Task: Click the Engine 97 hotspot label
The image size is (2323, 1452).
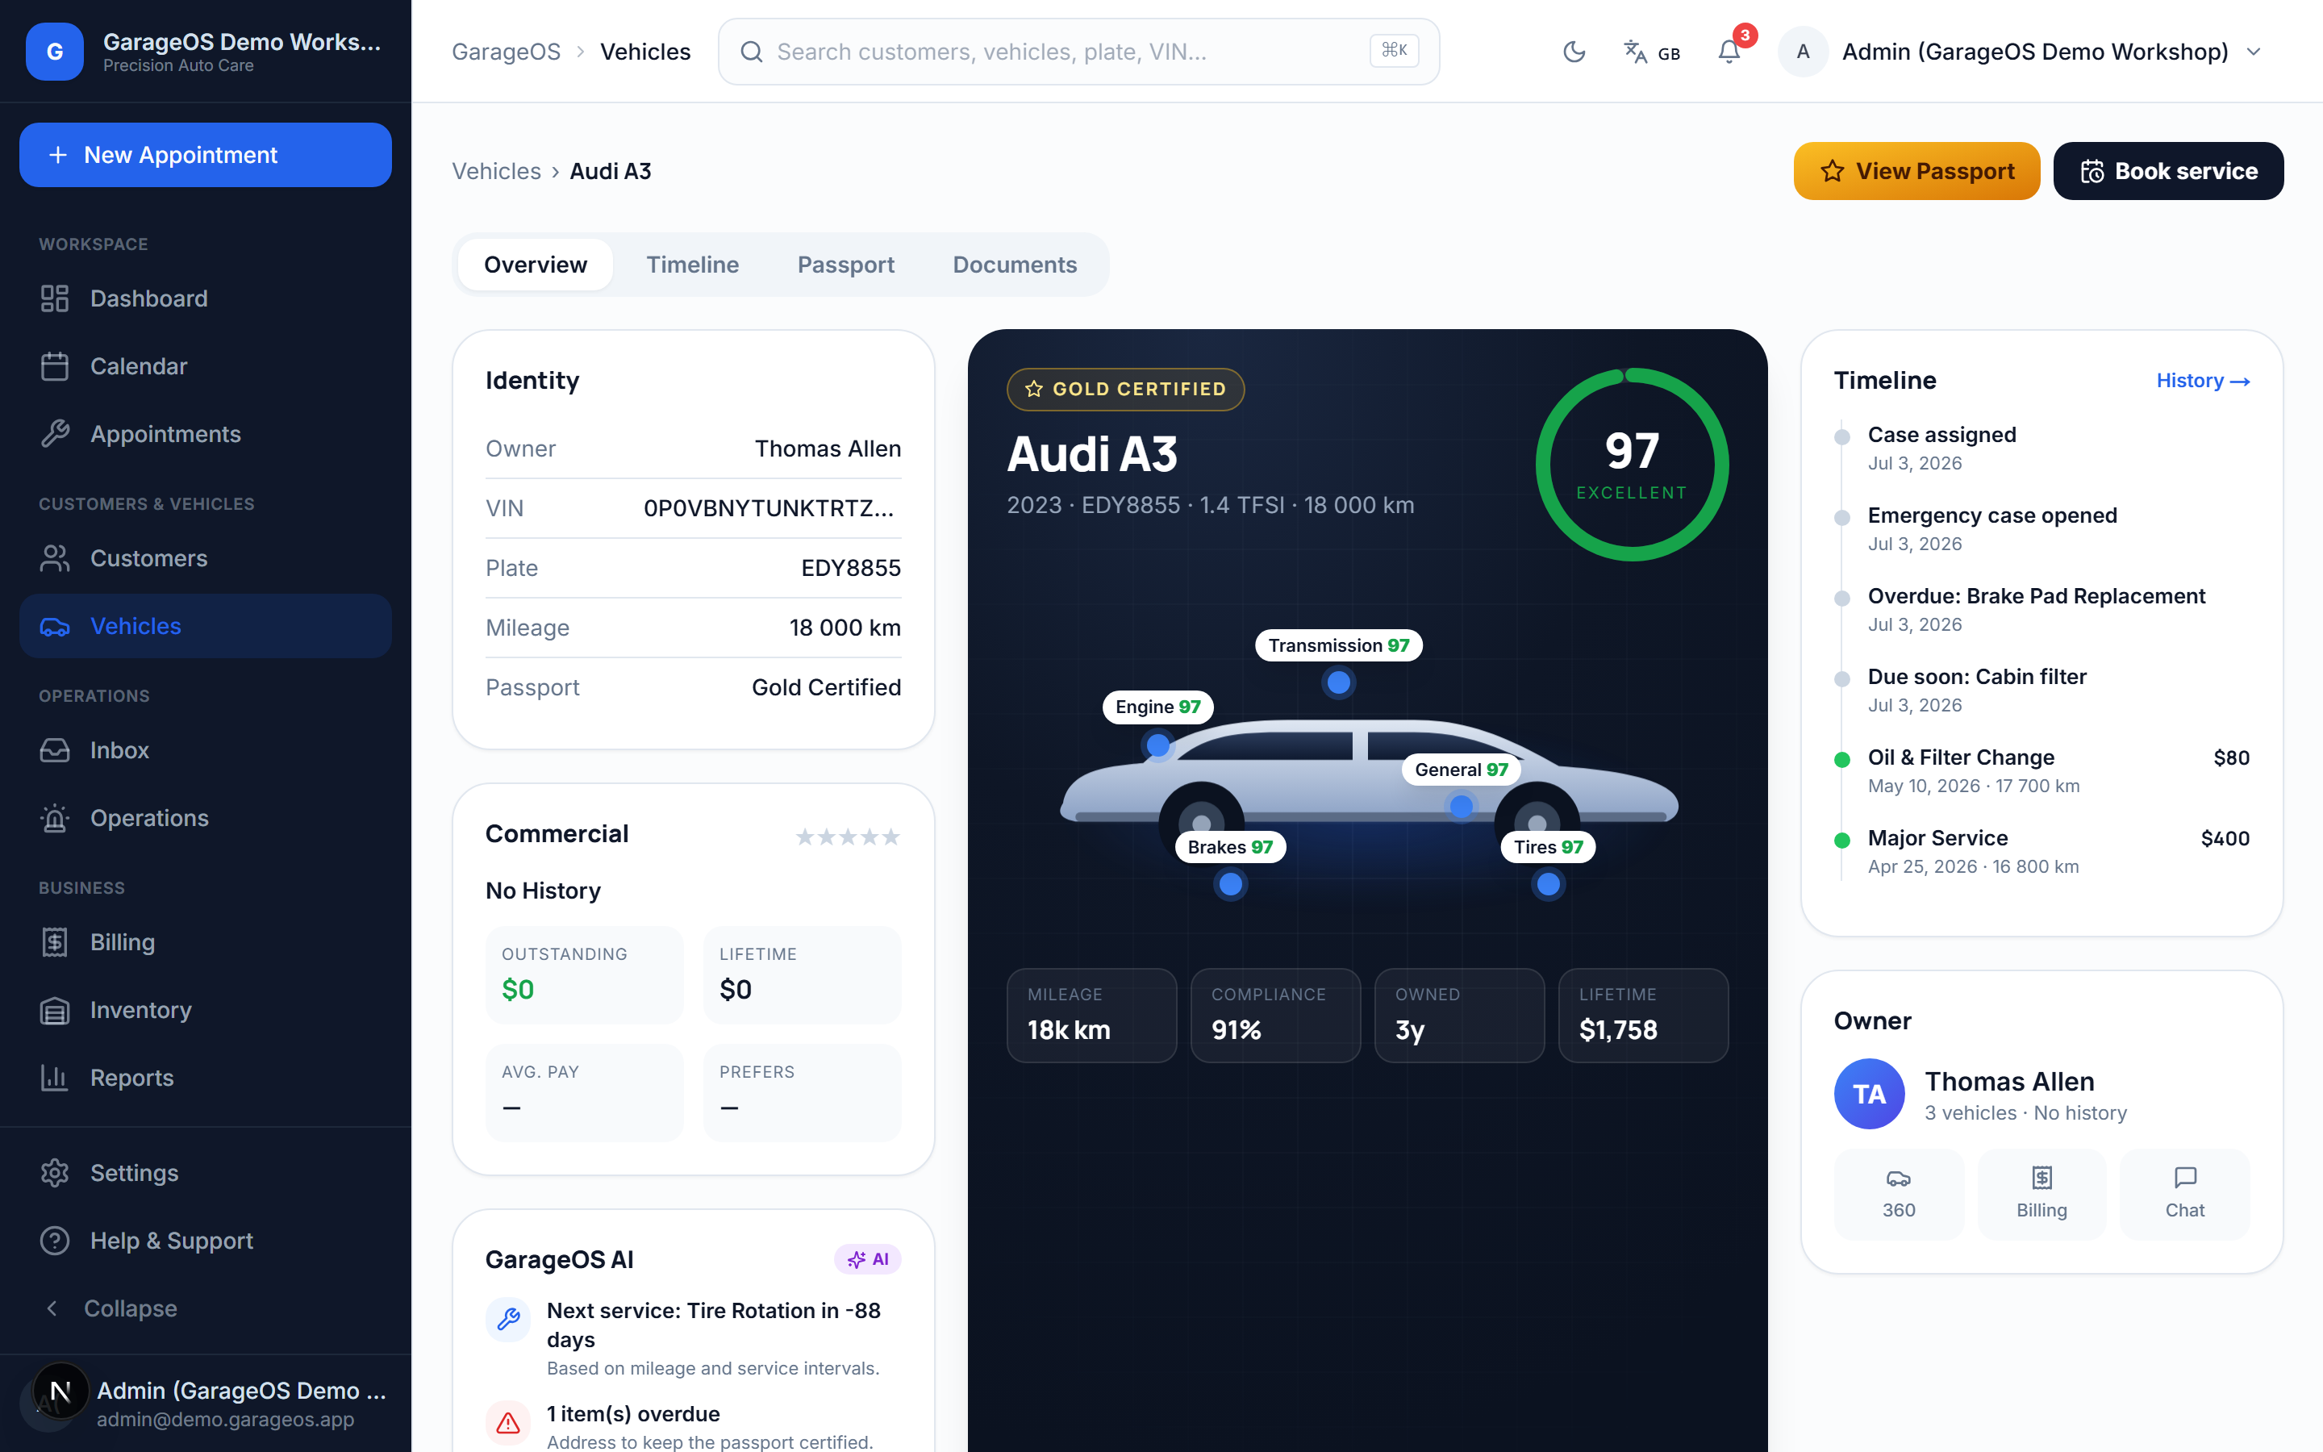Action: tap(1157, 707)
